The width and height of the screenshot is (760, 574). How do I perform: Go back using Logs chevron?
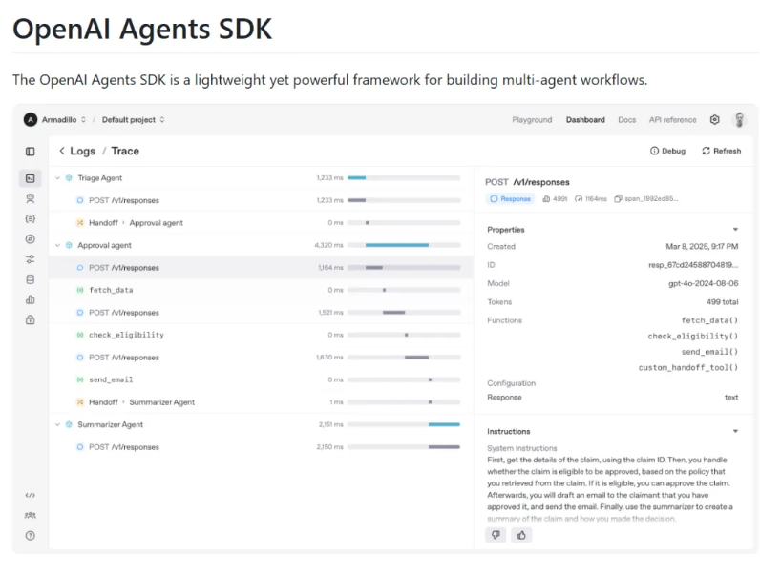coord(61,151)
